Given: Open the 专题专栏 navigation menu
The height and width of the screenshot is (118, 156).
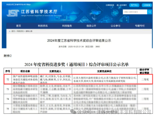Looking at the screenshot, I should pyautogui.click(x=140, y=26).
